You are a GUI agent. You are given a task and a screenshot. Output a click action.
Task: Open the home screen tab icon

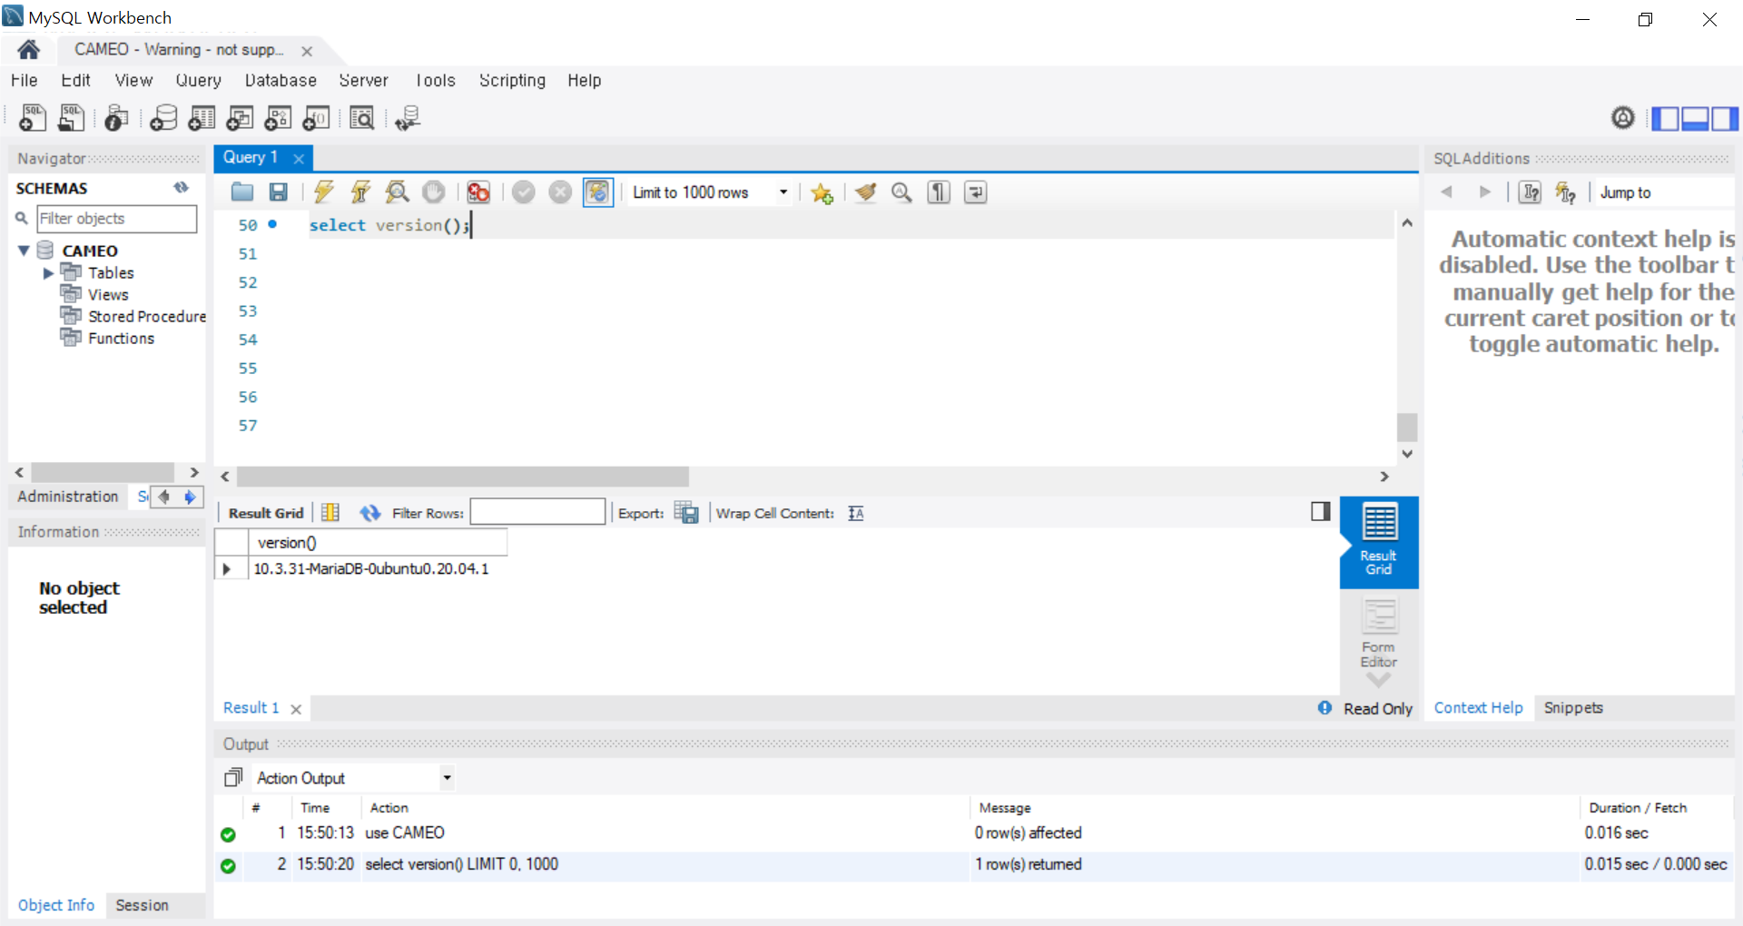coord(28,50)
